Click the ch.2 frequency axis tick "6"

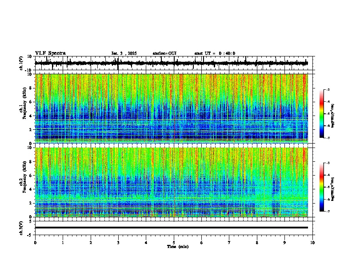point(31,176)
